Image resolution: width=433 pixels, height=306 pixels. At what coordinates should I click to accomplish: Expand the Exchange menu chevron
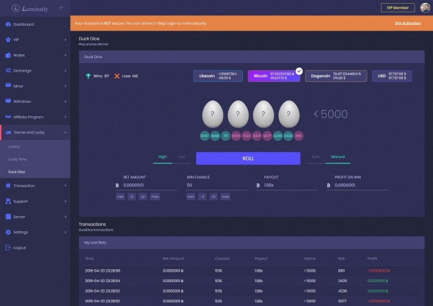click(x=65, y=70)
